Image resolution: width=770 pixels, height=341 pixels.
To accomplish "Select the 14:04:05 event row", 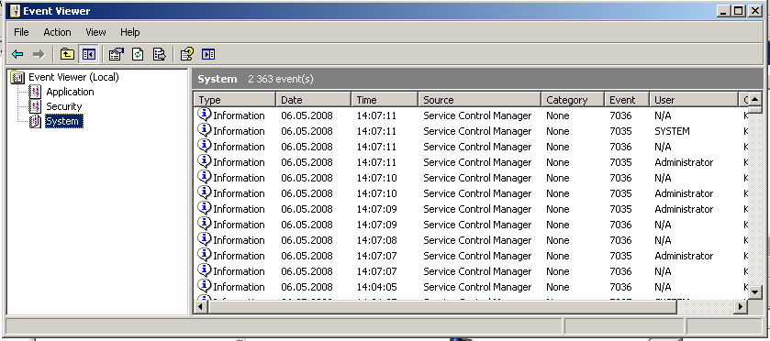I will pyautogui.click(x=472, y=287).
